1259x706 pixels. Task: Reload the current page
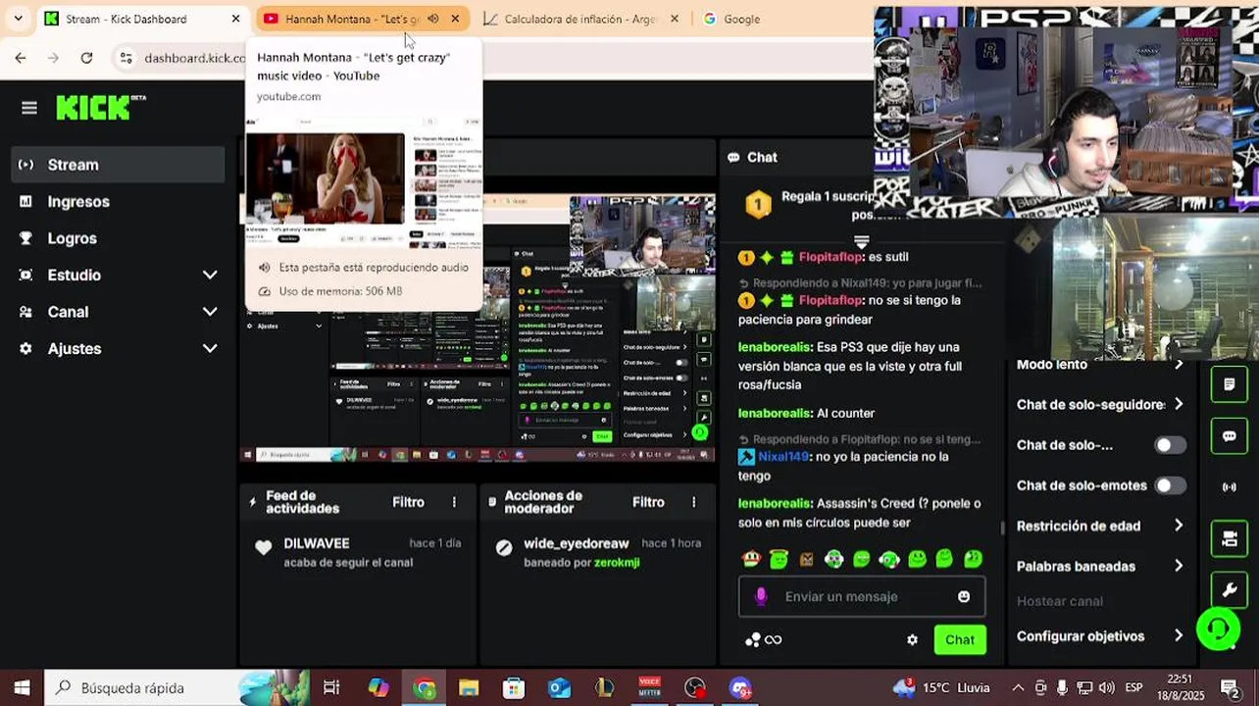[x=86, y=58]
